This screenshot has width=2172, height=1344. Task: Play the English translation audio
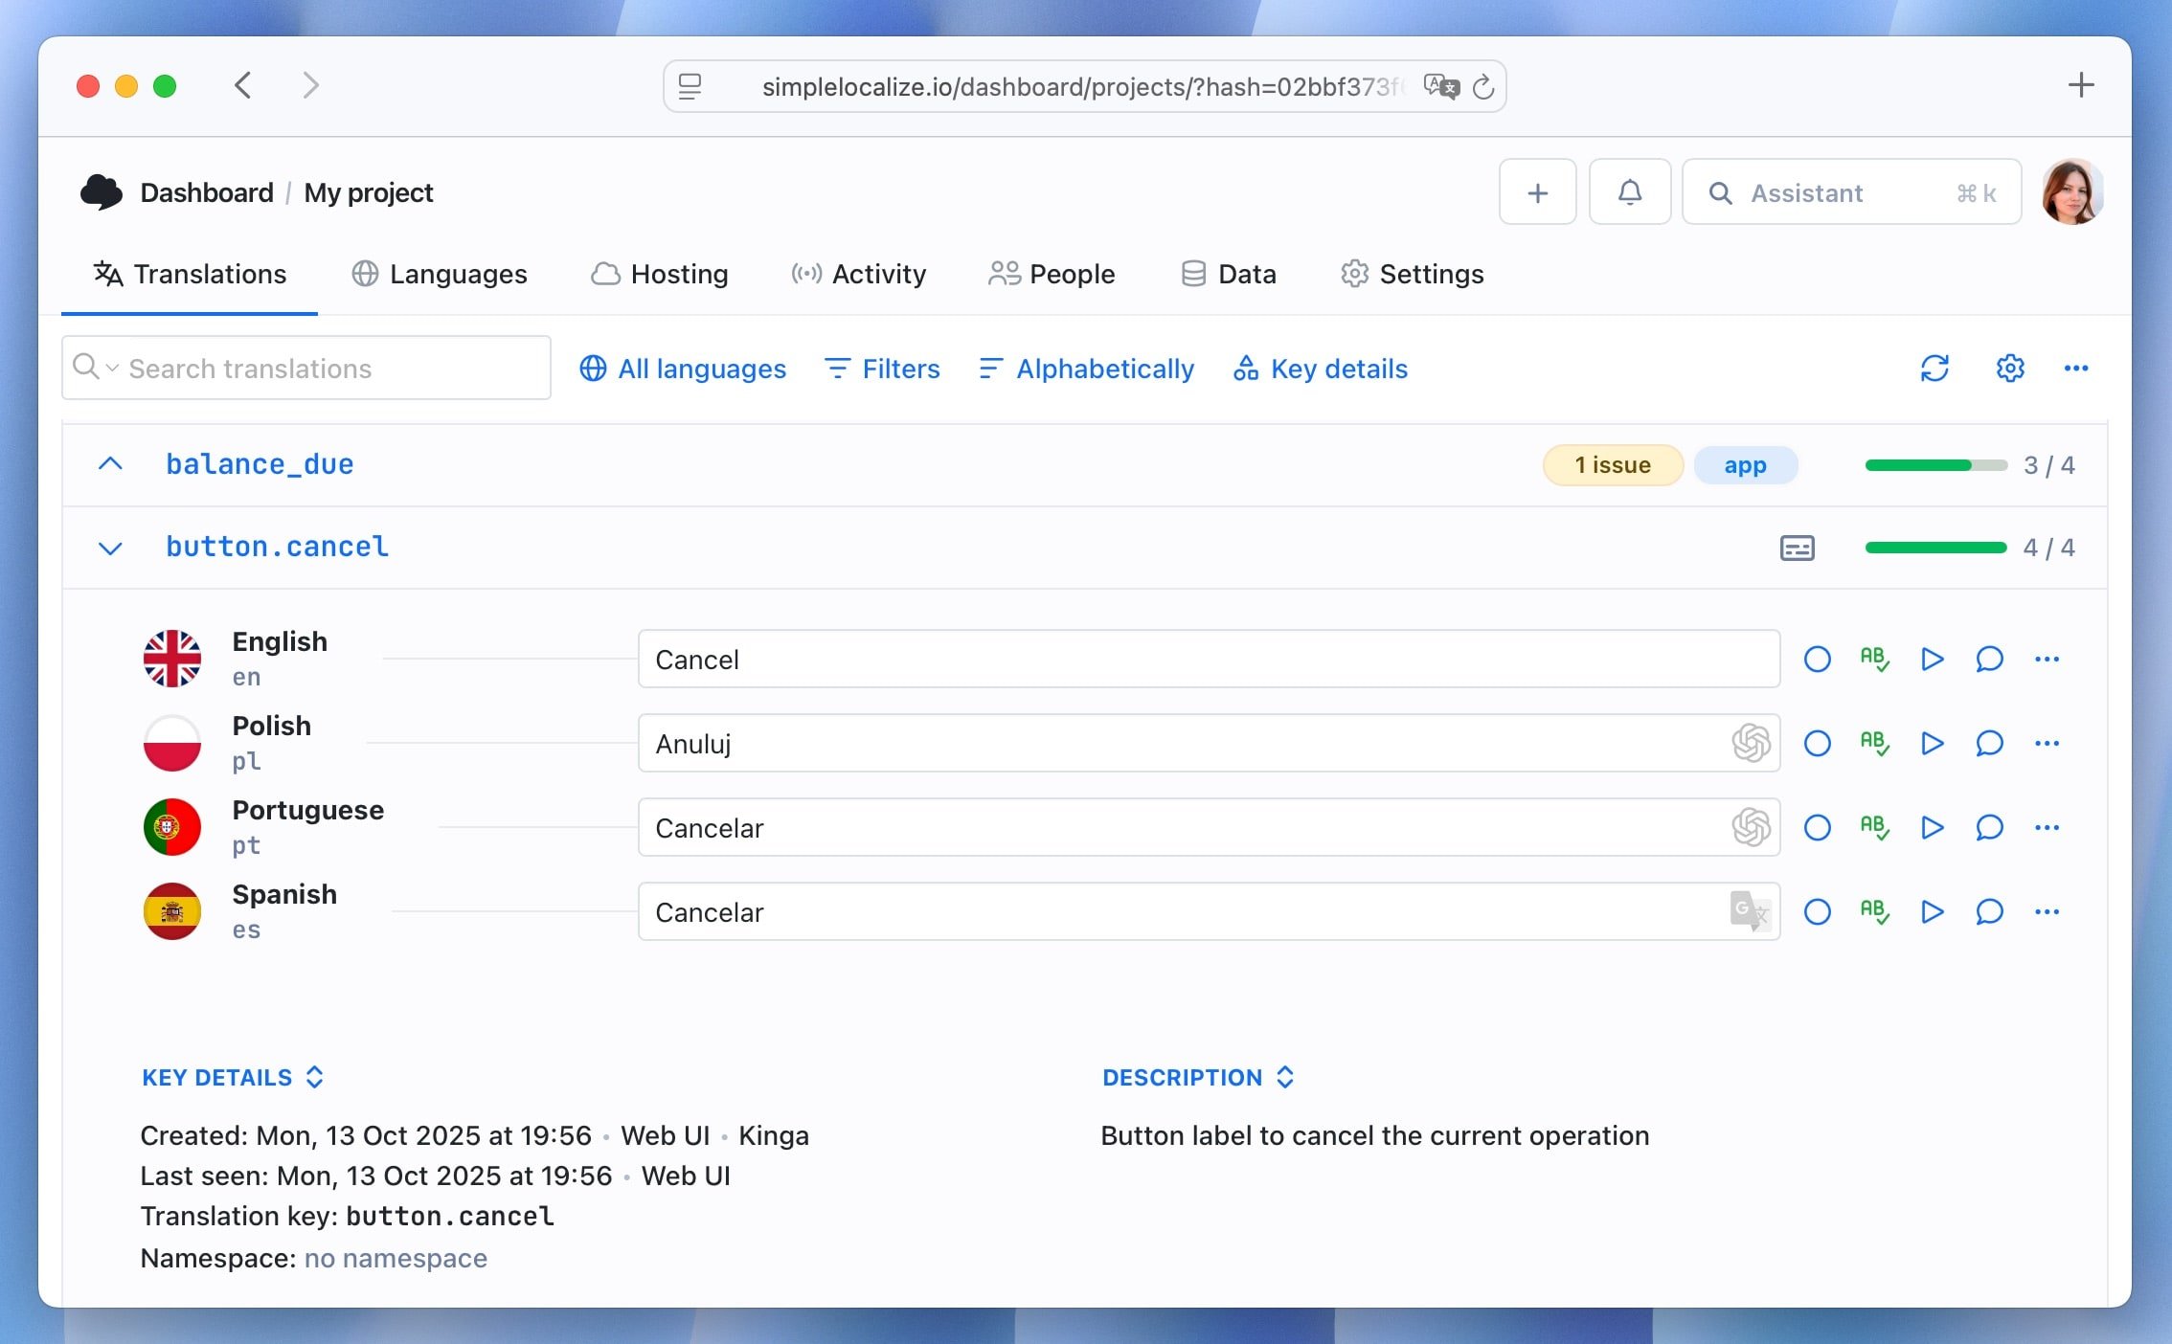tap(1932, 659)
